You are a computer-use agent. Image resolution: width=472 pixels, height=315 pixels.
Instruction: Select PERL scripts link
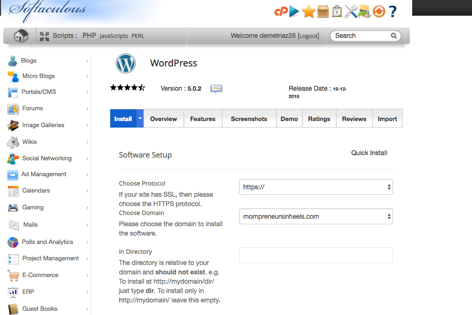pyautogui.click(x=138, y=36)
